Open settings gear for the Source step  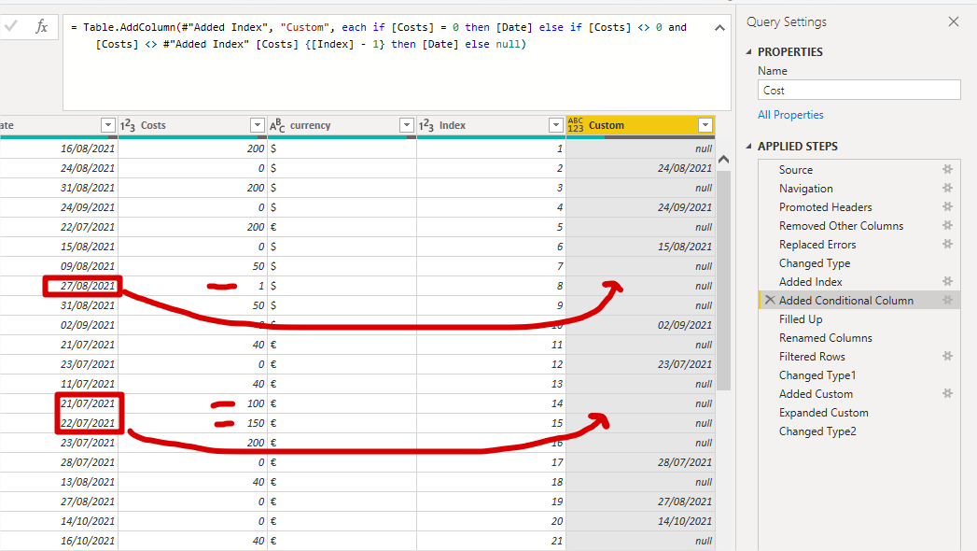click(x=948, y=169)
